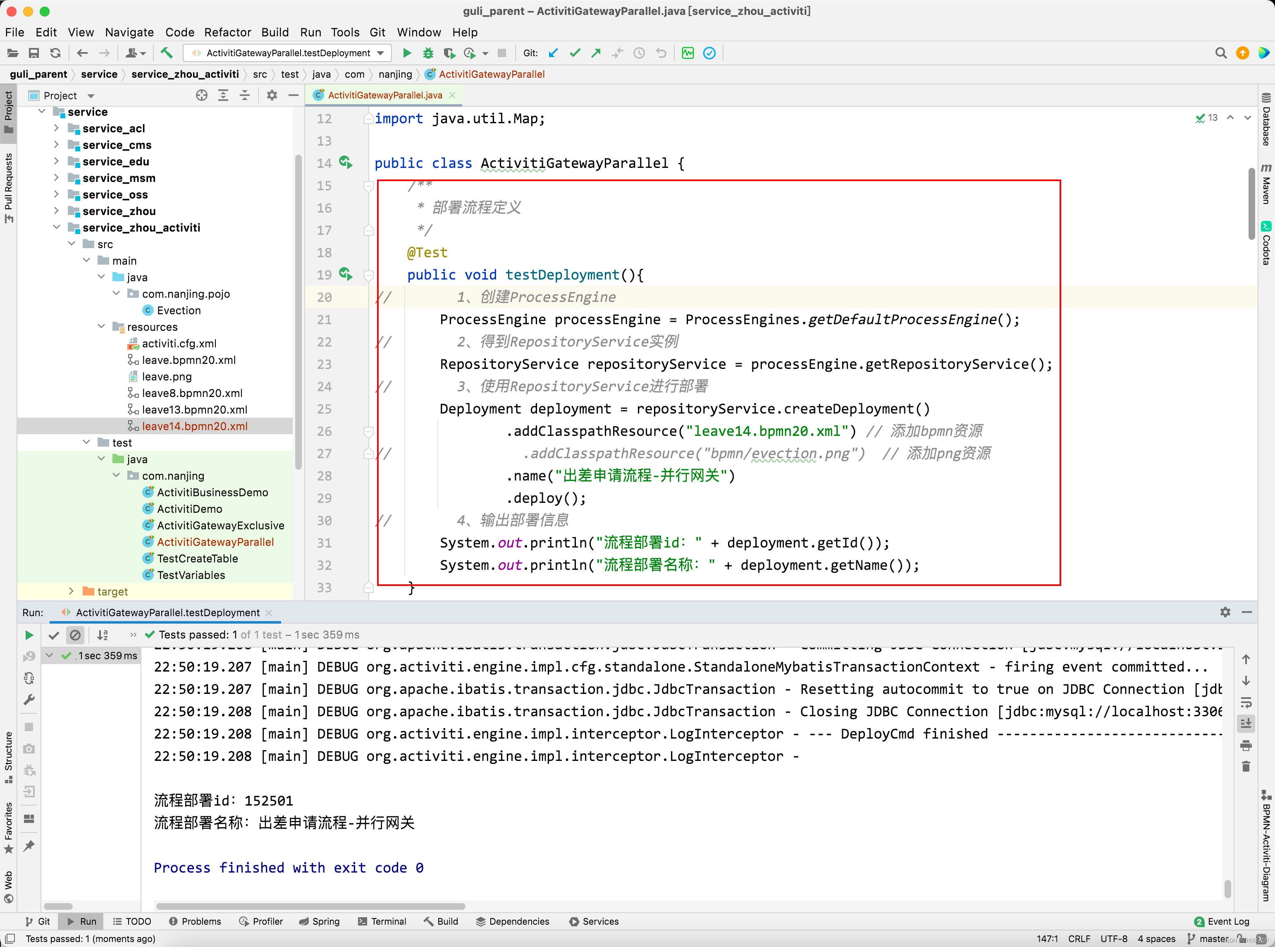Viewport: 1275px width, 947px height.
Task: Toggle Show Passed tests checkmark
Action: point(54,635)
